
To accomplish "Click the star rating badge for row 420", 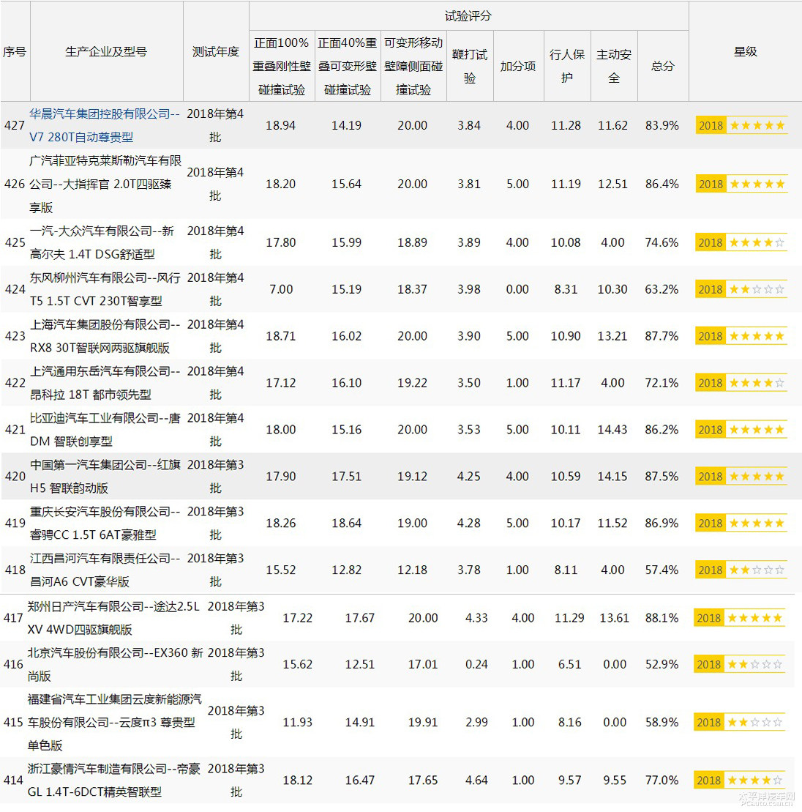I will [741, 476].
